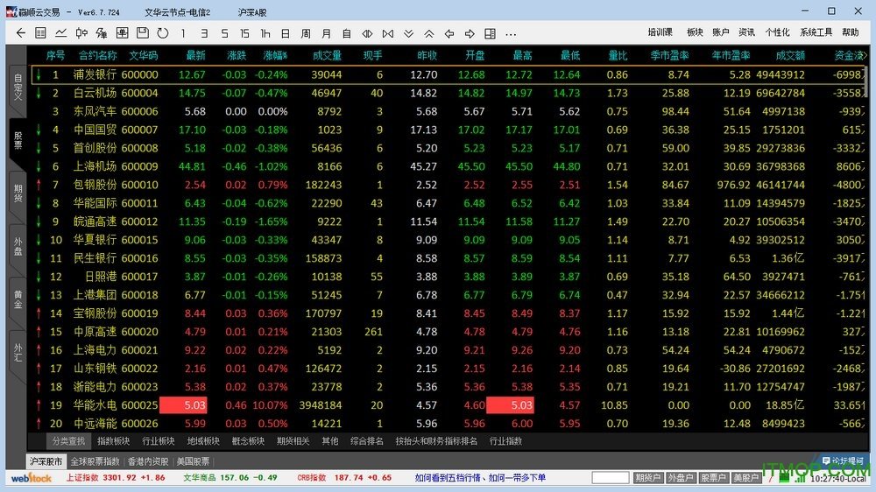Viewport: 876px width, 492px height.
Task: Open the 板块 sector menu
Action: [695, 32]
